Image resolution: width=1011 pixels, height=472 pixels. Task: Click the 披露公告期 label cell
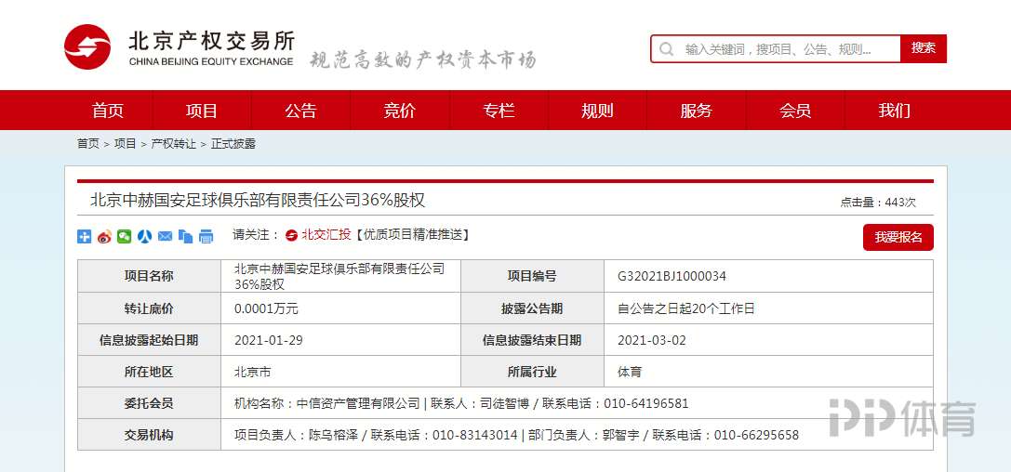pyautogui.click(x=532, y=308)
